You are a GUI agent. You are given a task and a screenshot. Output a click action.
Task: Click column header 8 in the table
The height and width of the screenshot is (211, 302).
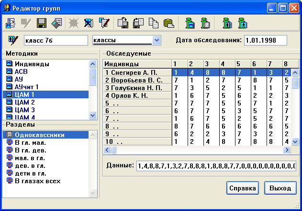[x=290, y=64]
